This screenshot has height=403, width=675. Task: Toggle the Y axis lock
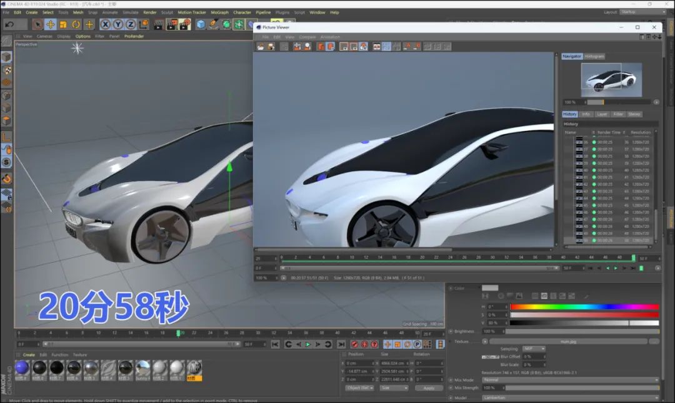point(117,24)
